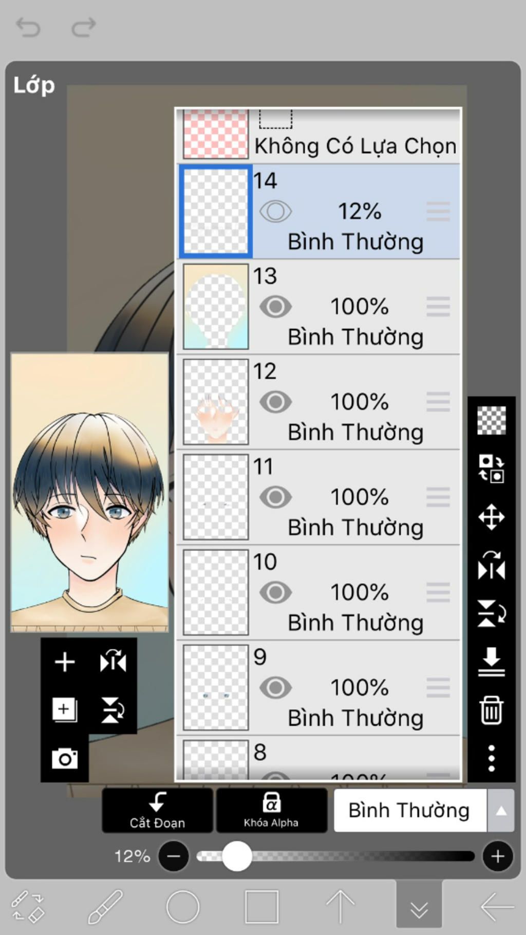Enable Cắt Đoạn clipping button

[x=157, y=811]
